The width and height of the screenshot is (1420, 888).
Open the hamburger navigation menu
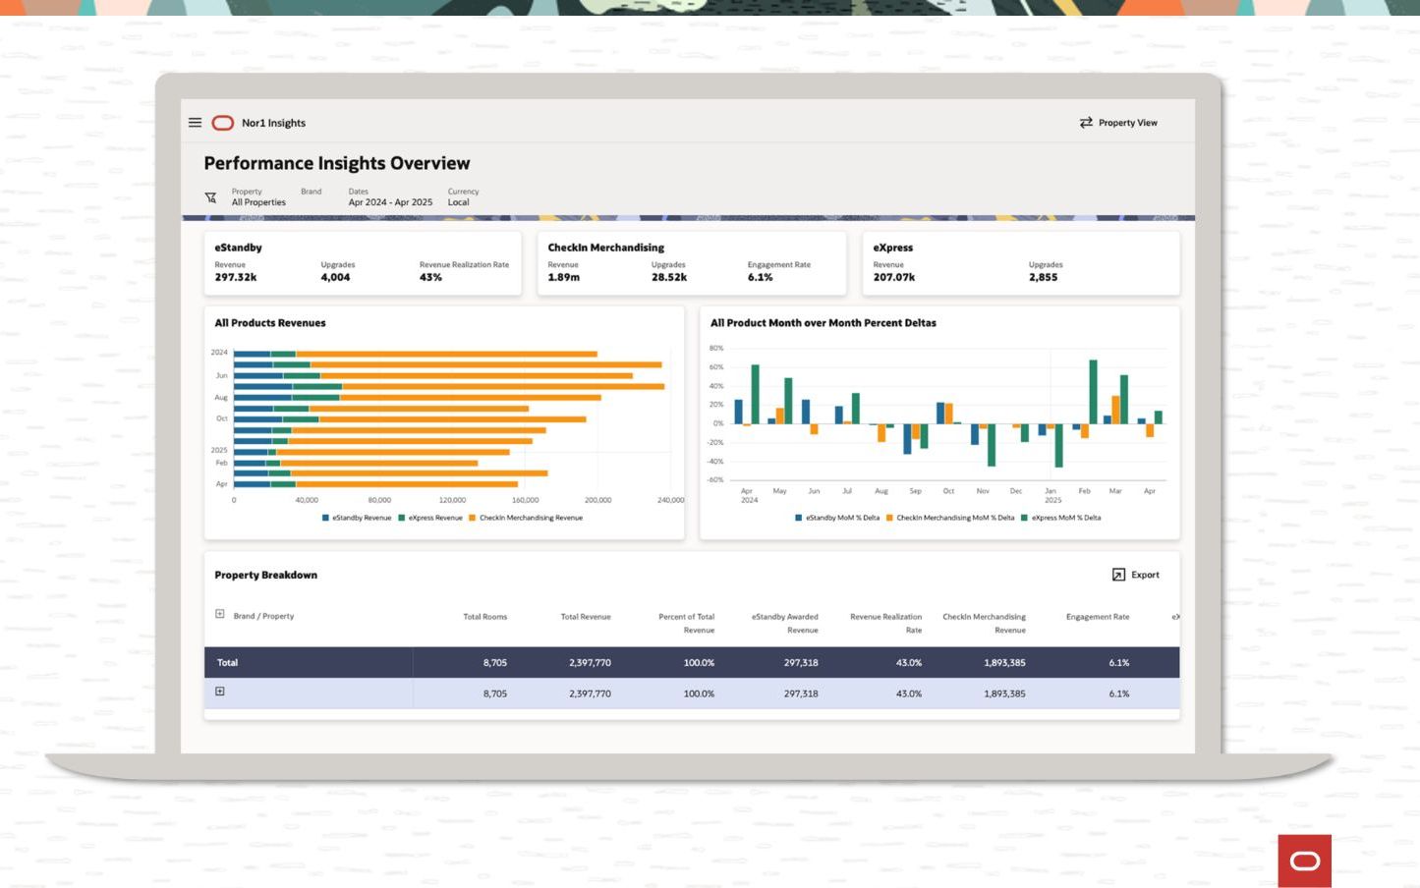[x=195, y=123]
